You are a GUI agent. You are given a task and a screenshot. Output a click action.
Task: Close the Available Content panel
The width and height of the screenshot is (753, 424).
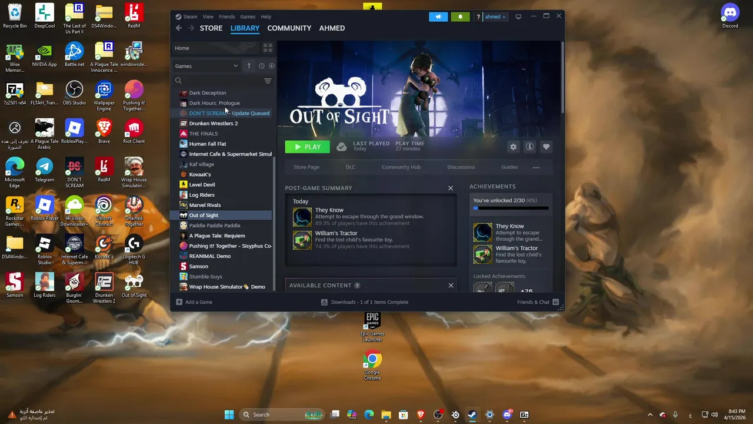point(451,286)
